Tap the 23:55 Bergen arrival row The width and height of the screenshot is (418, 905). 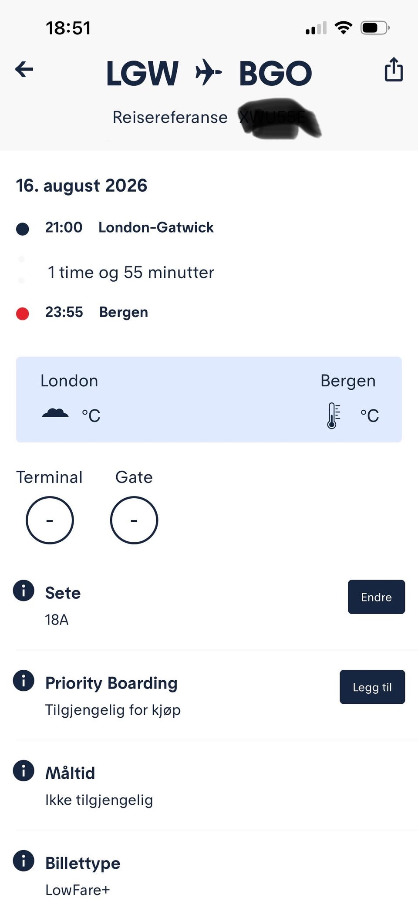pyautogui.click(x=97, y=312)
